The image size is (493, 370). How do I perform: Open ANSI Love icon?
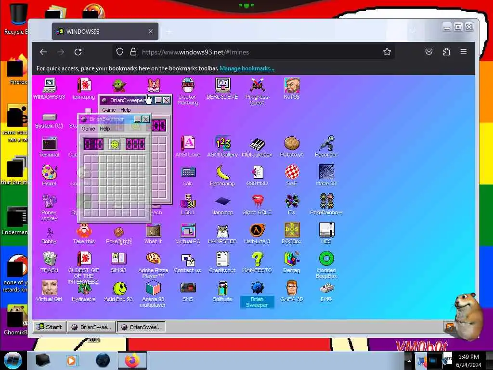pos(188,146)
